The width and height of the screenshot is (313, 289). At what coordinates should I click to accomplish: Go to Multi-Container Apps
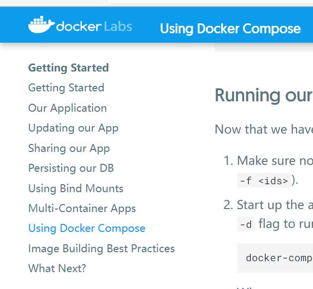[x=82, y=209]
